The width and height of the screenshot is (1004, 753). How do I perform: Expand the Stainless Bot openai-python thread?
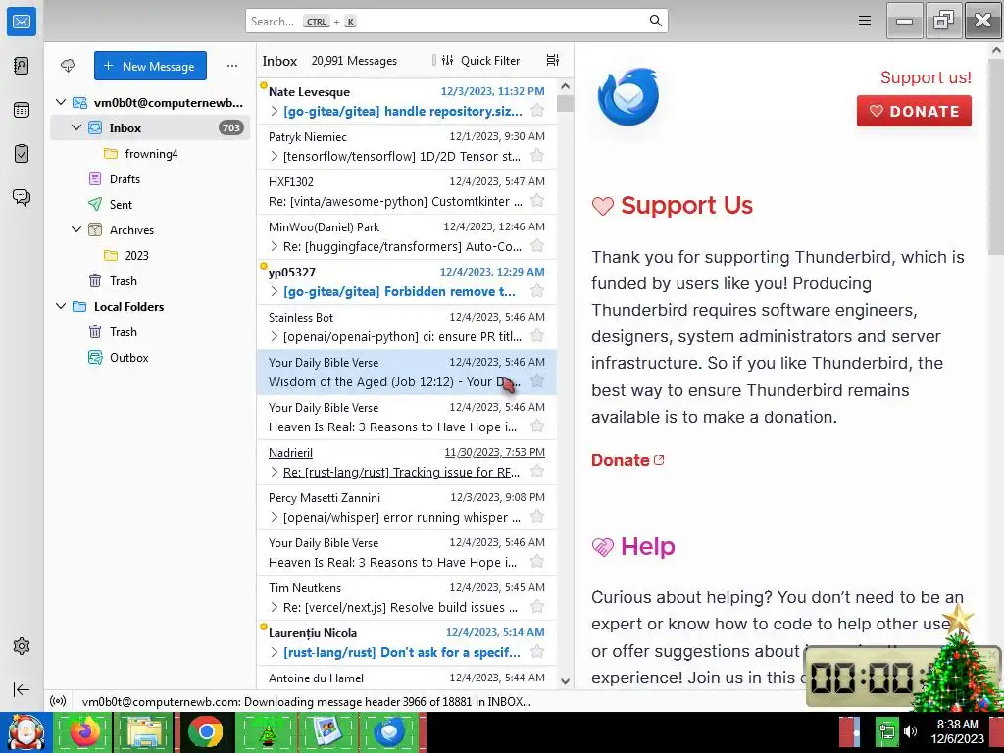pyautogui.click(x=275, y=336)
